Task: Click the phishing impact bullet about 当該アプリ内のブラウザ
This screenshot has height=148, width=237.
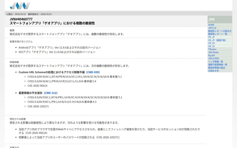Action: (109, 131)
